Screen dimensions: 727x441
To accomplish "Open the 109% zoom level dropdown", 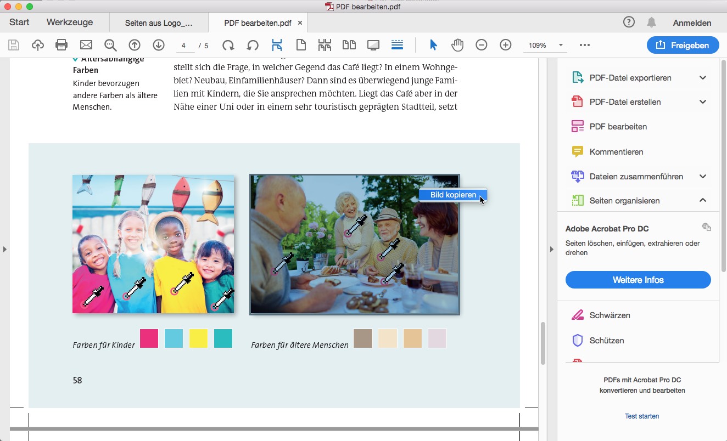I will click(x=561, y=46).
